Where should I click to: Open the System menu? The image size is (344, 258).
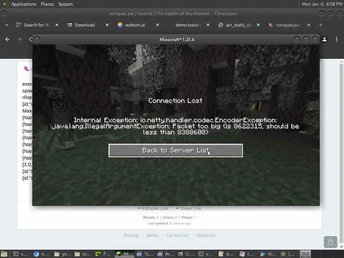pos(66,4)
